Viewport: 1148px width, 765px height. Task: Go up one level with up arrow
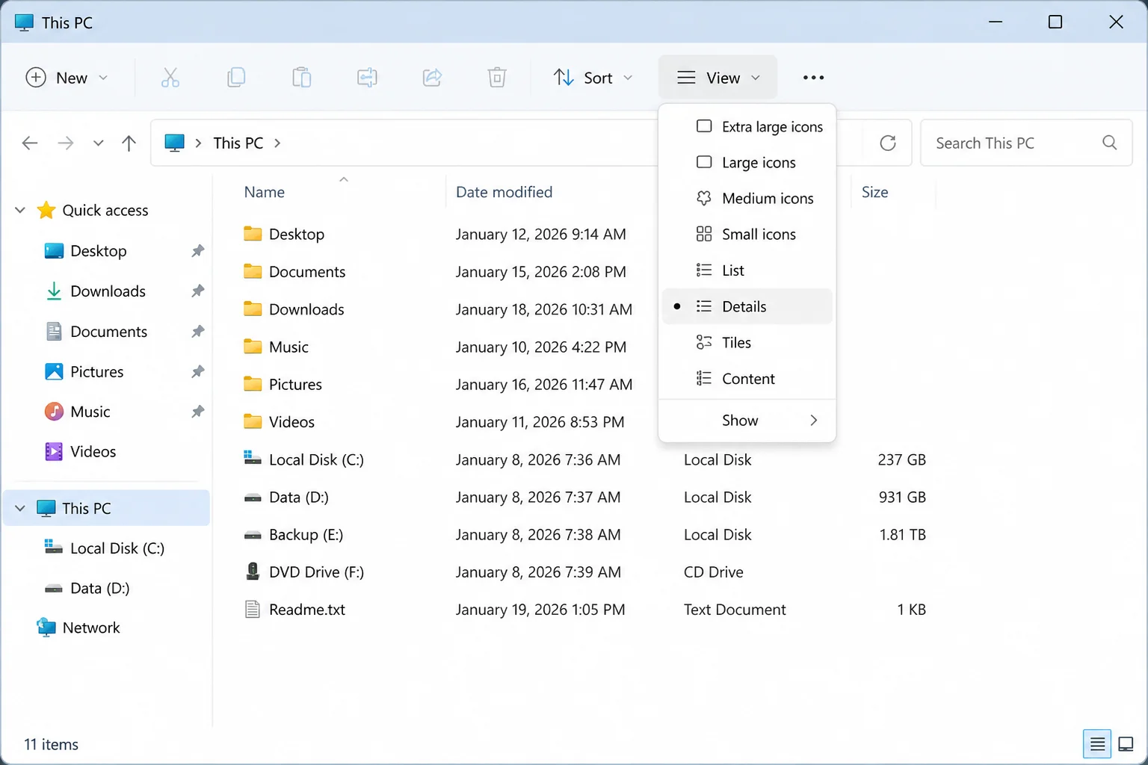(x=129, y=143)
